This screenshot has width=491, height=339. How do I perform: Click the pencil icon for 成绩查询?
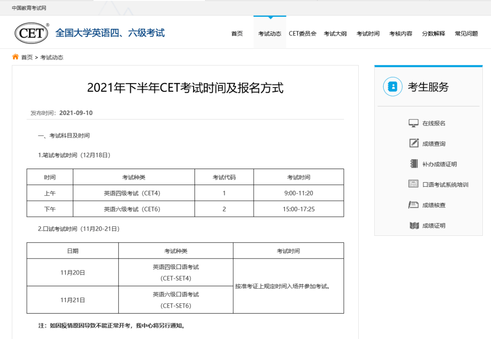click(414, 143)
